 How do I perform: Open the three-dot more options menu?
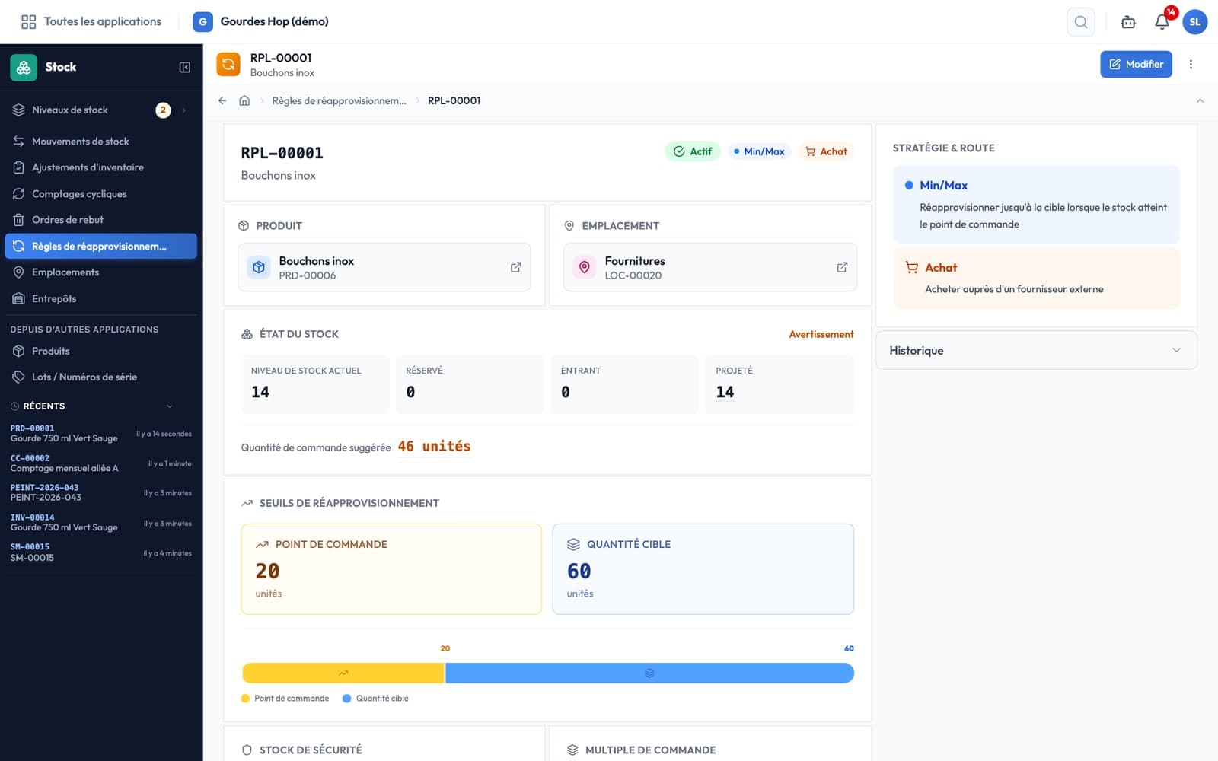(1191, 65)
